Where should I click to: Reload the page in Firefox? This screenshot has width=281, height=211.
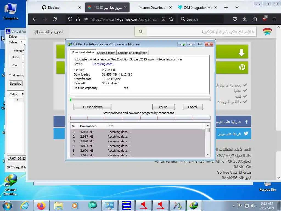tap(55, 19)
